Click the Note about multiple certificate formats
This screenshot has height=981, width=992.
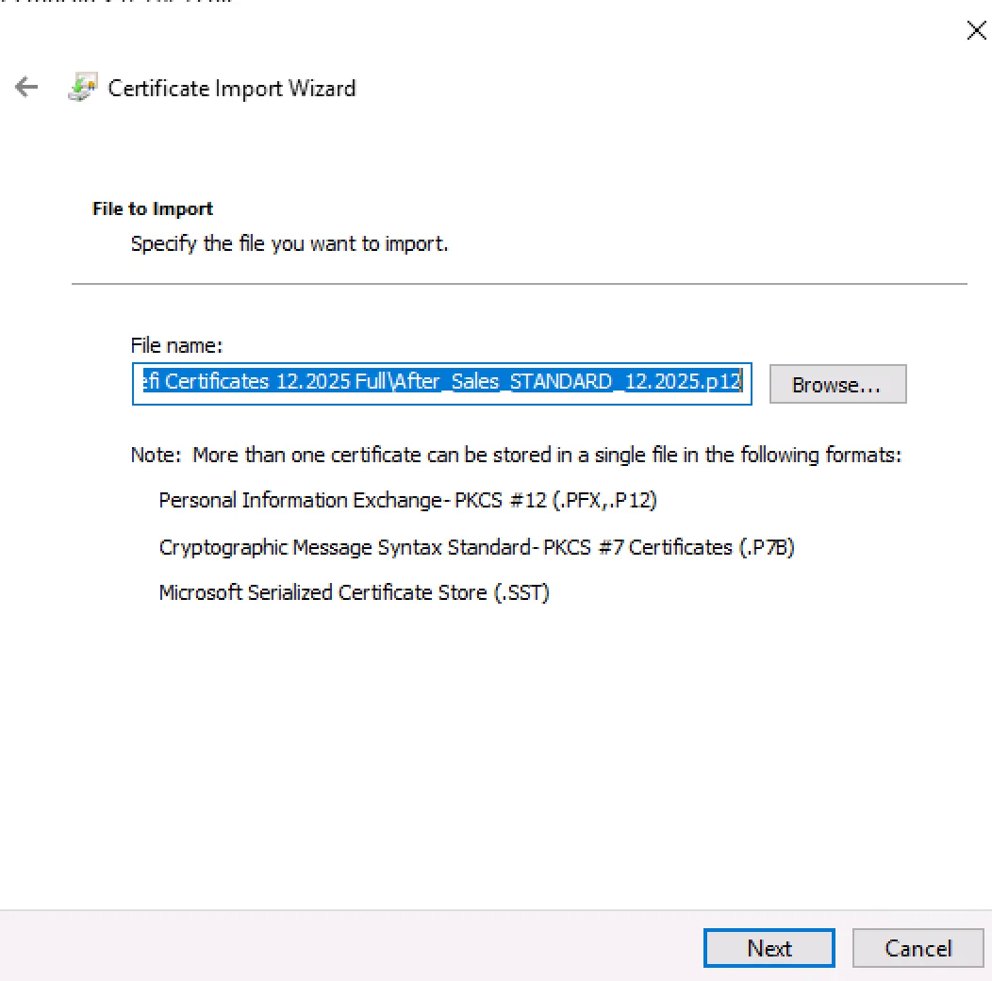(x=516, y=455)
